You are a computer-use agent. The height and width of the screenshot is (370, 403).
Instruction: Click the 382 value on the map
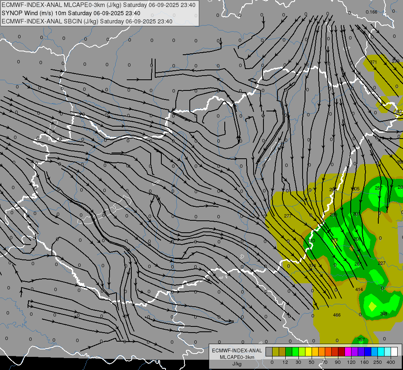[x=398, y=111]
